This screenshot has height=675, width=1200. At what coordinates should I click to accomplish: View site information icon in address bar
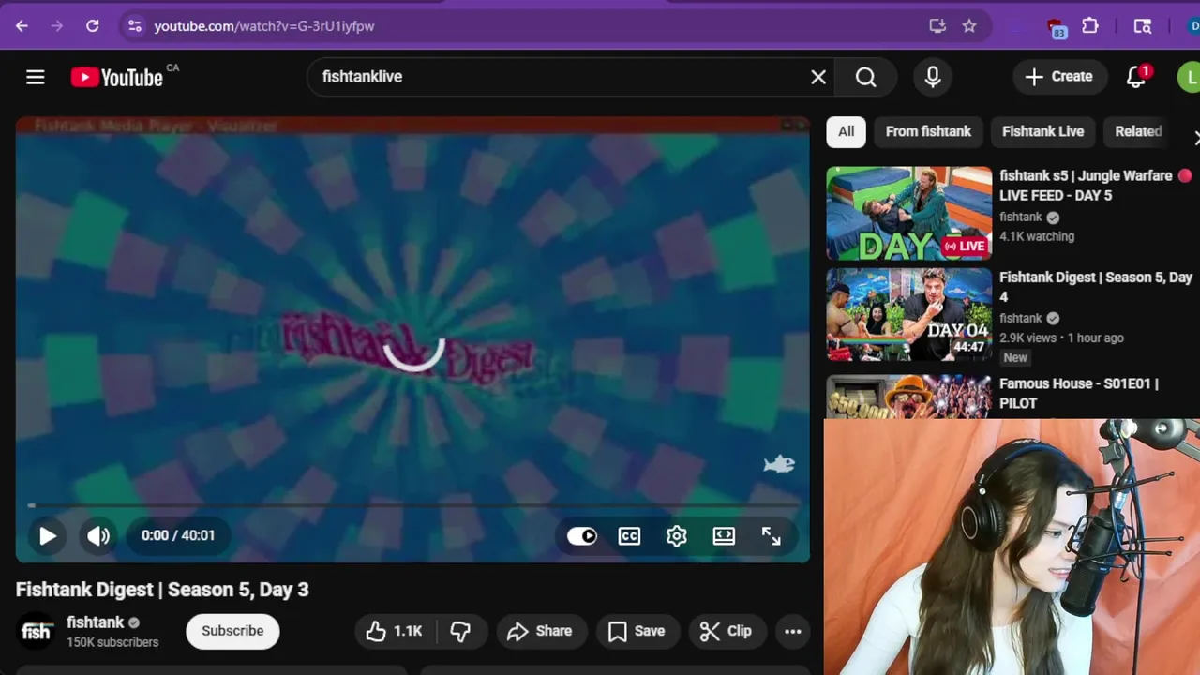click(x=135, y=26)
